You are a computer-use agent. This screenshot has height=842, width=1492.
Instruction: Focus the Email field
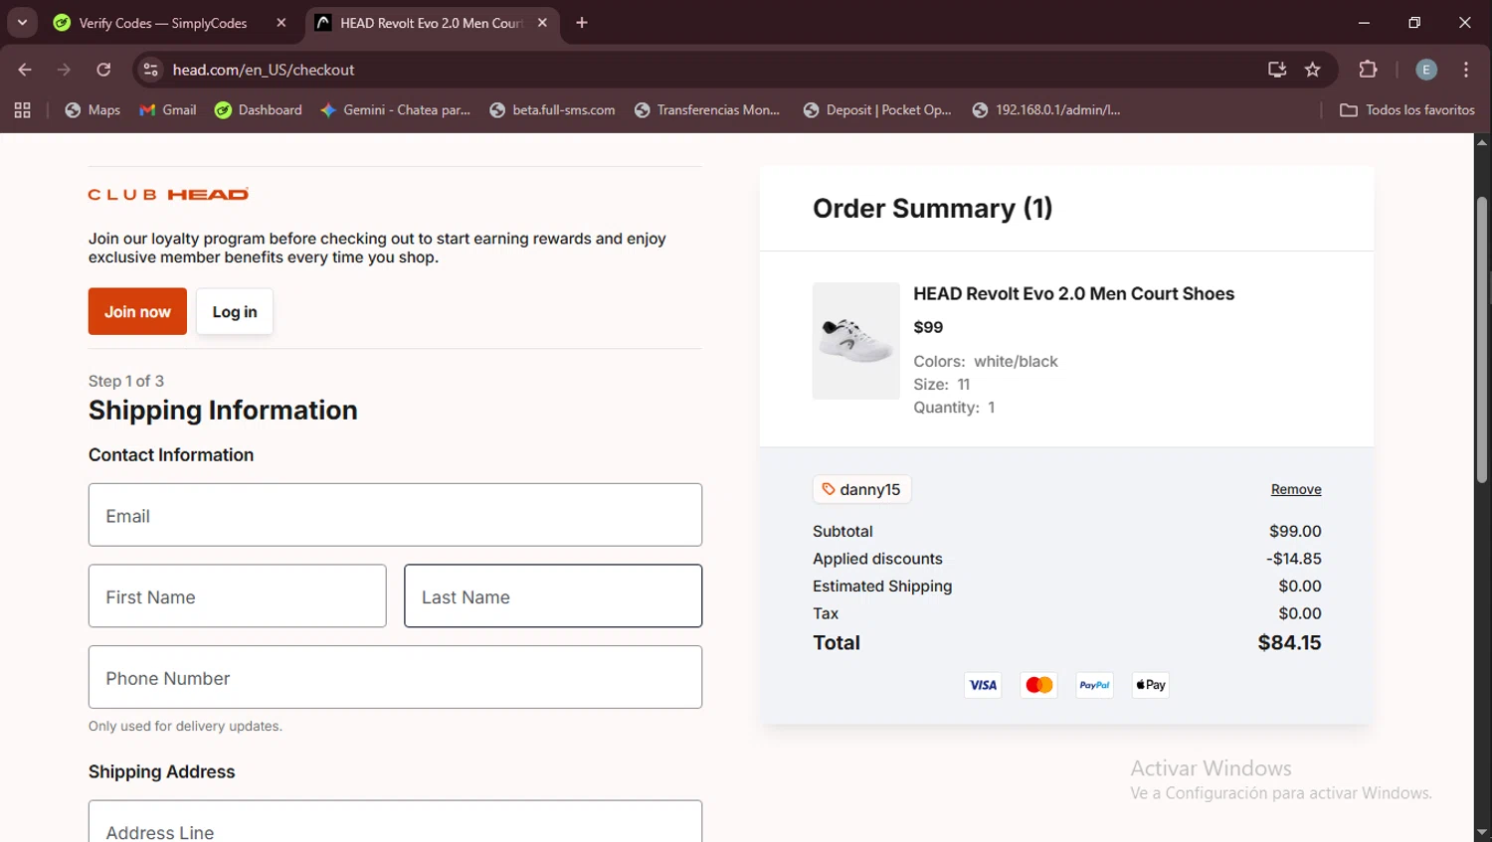coord(395,515)
